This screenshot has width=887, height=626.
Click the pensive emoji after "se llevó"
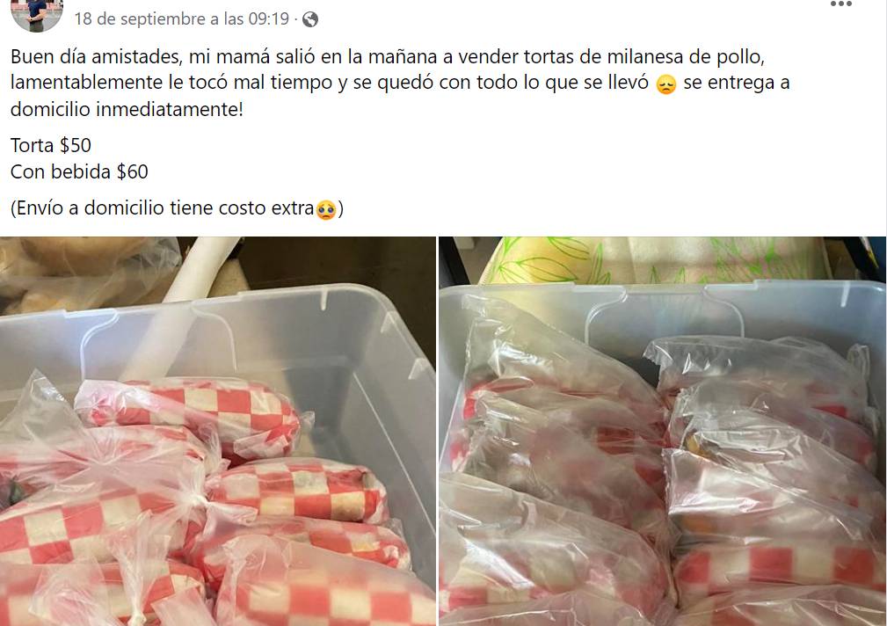pyautogui.click(x=665, y=84)
